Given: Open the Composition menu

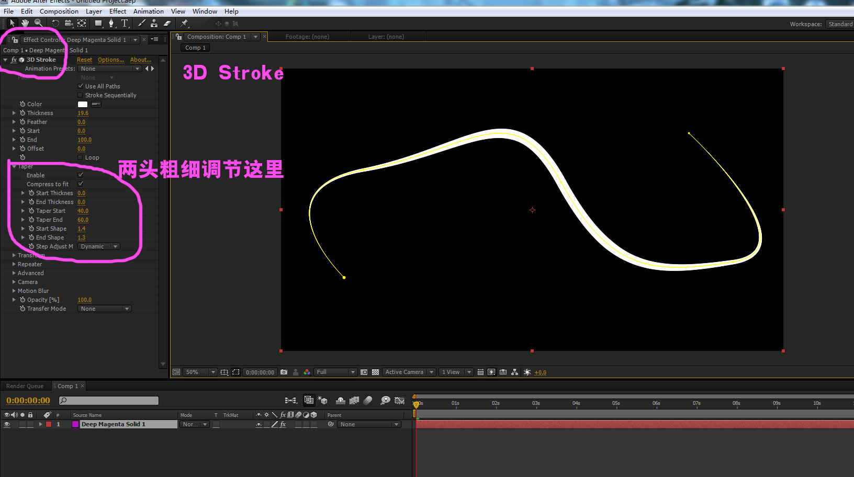Looking at the screenshot, I should tap(59, 11).
